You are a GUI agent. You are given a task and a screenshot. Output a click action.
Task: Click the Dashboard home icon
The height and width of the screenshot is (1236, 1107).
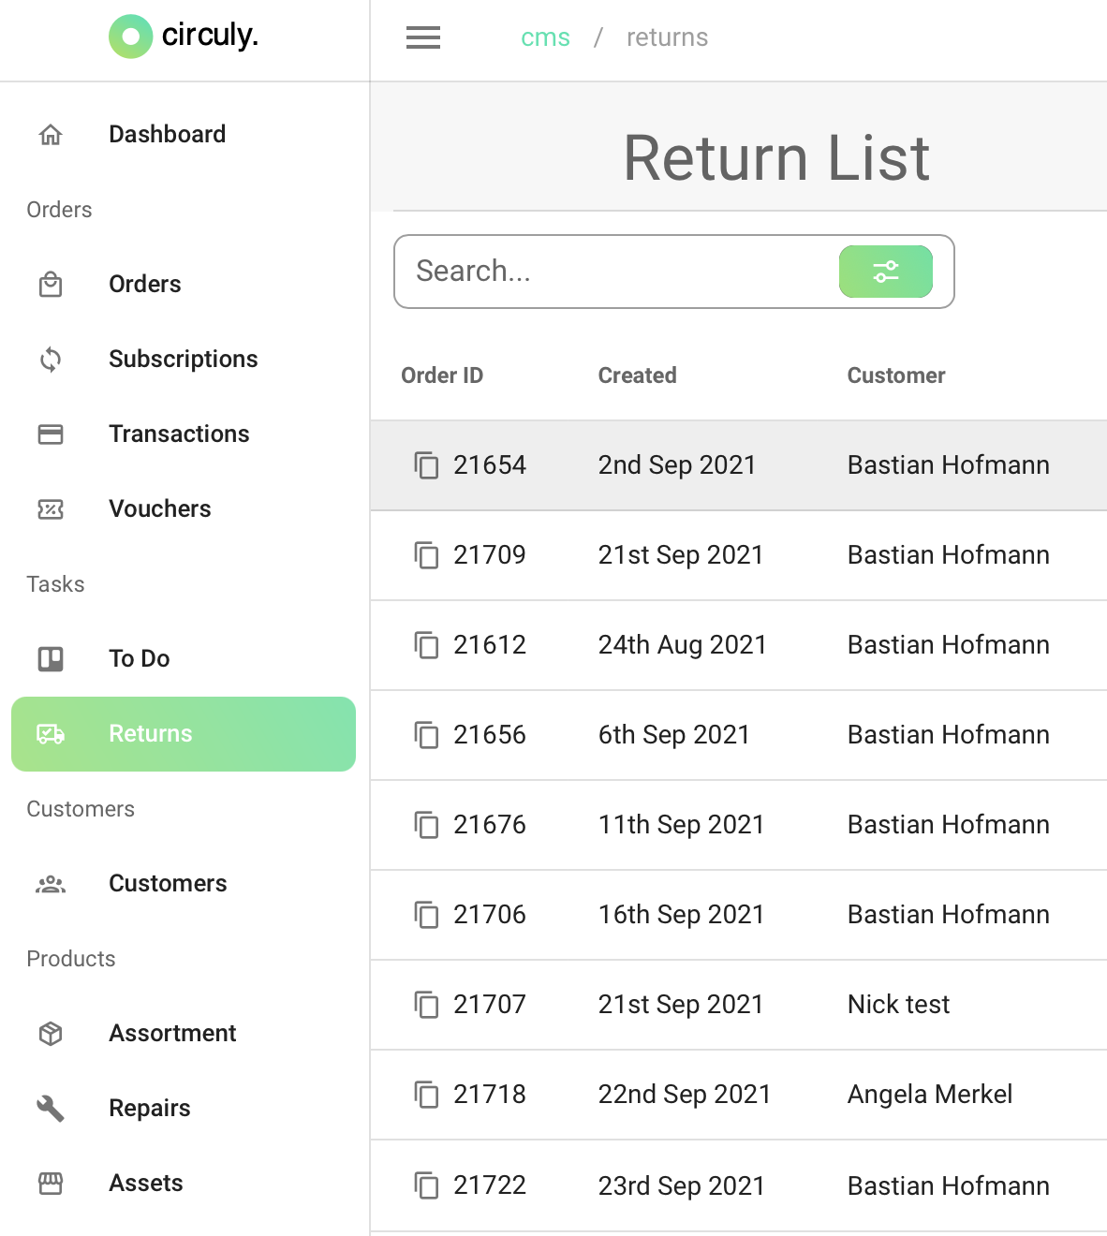pos(51,135)
